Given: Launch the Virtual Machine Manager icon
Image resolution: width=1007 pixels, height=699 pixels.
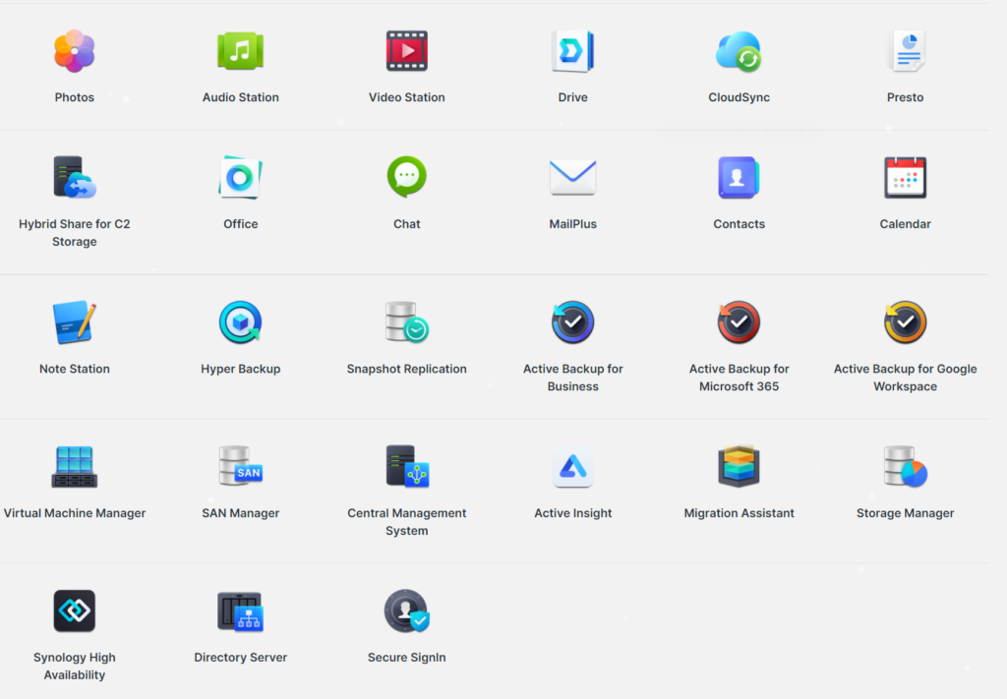Looking at the screenshot, I should coord(75,467).
